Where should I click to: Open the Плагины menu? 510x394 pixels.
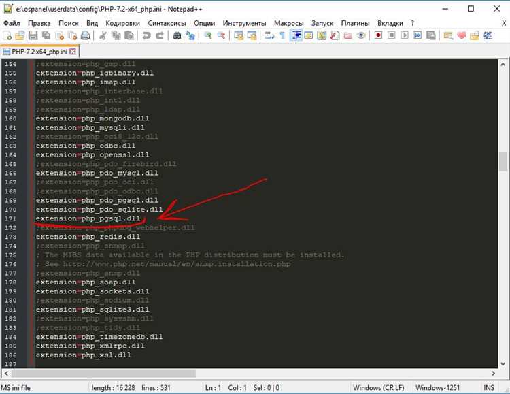coord(355,23)
